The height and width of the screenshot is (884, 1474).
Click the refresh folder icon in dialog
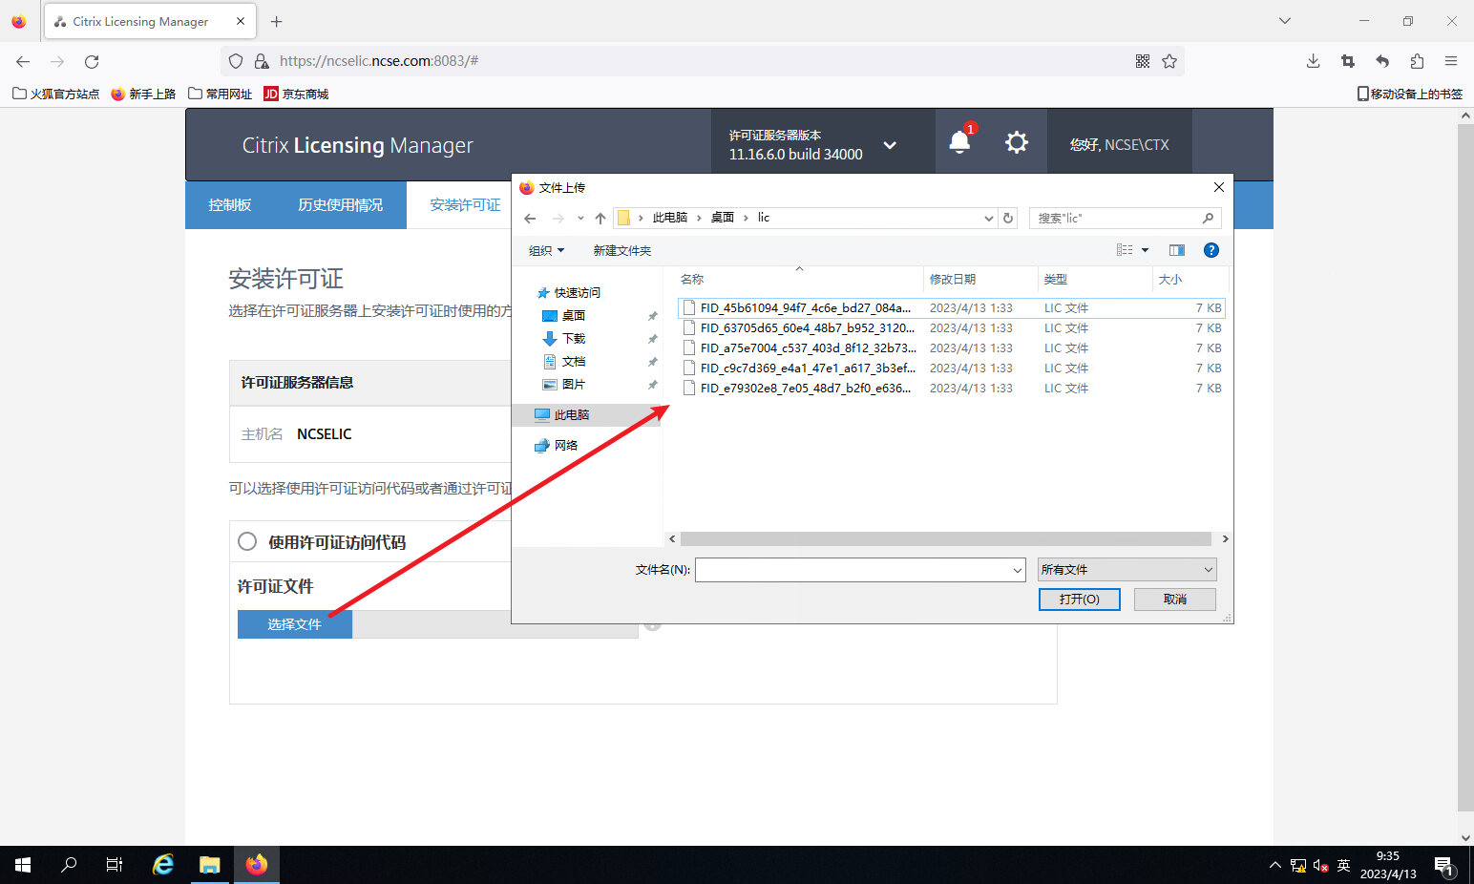[x=1008, y=218]
